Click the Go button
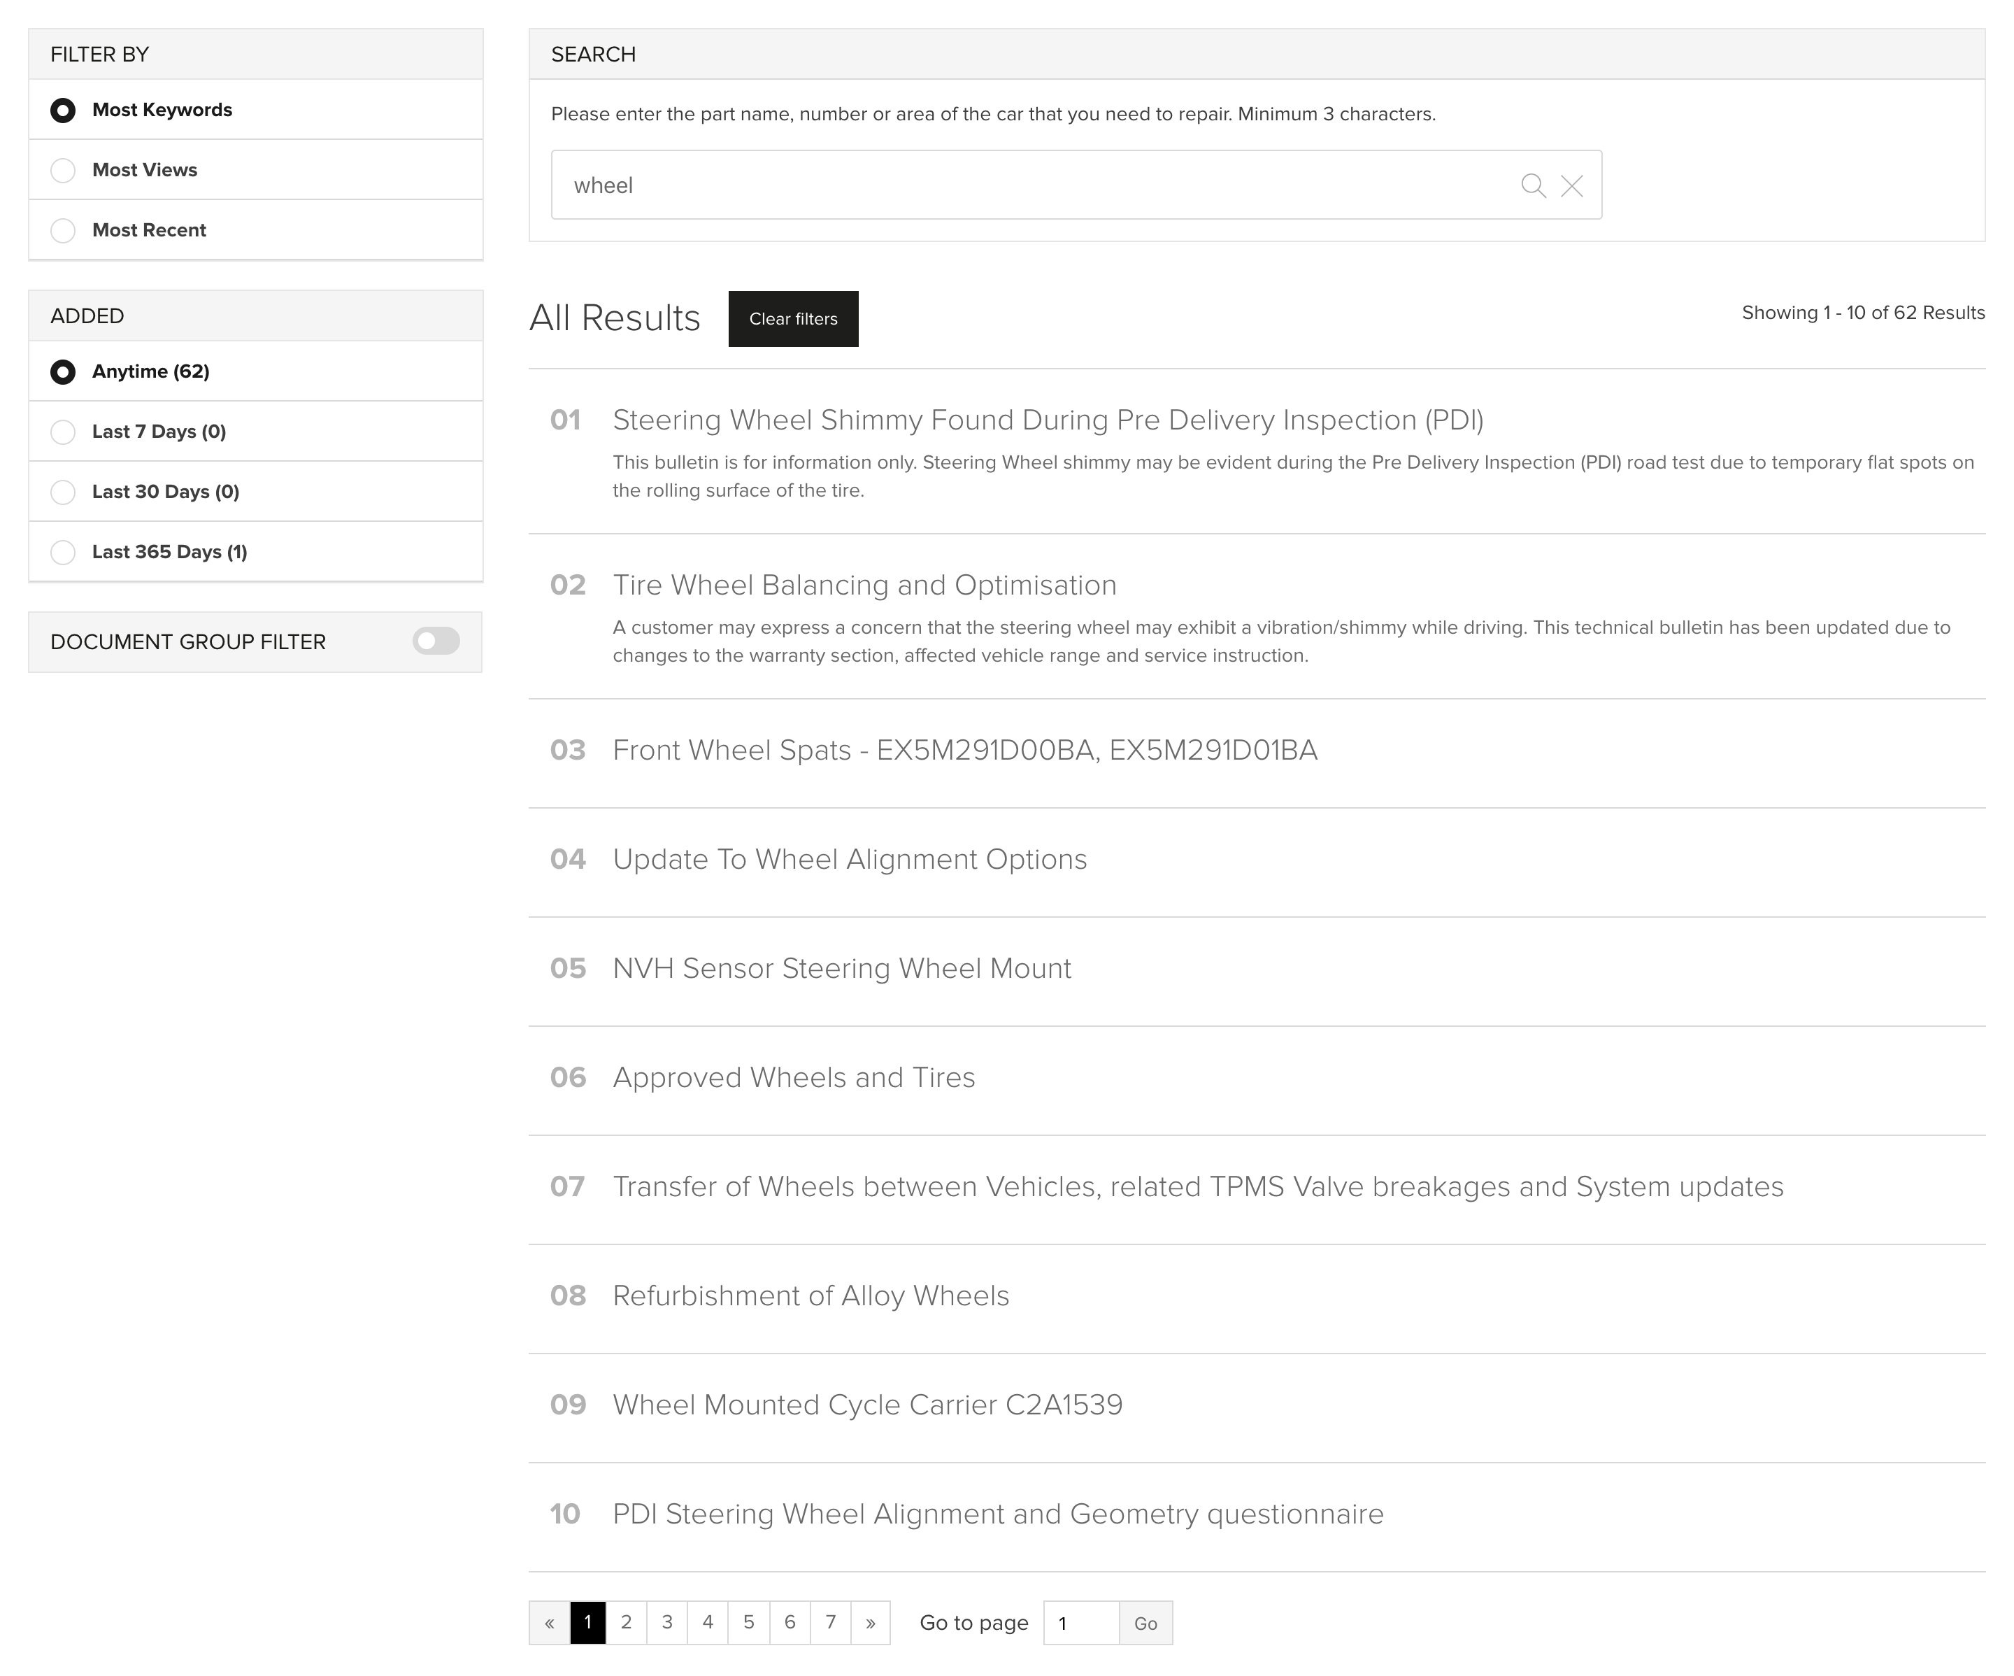2014x1676 pixels. tap(1146, 1624)
